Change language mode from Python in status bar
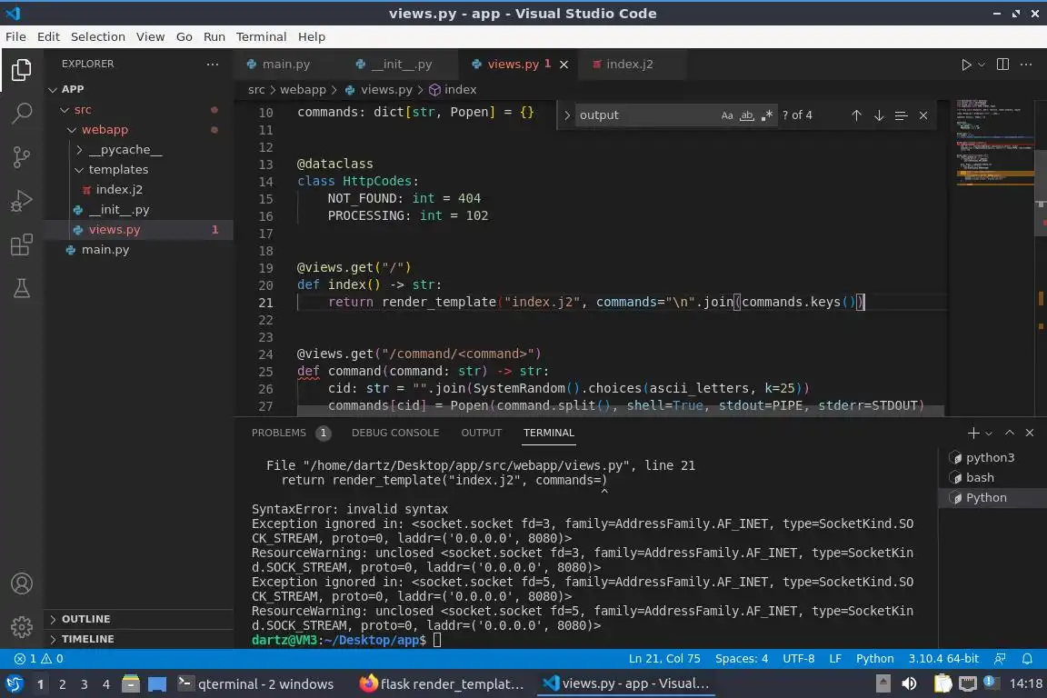The width and height of the screenshot is (1047, 698). pos(874,659)
